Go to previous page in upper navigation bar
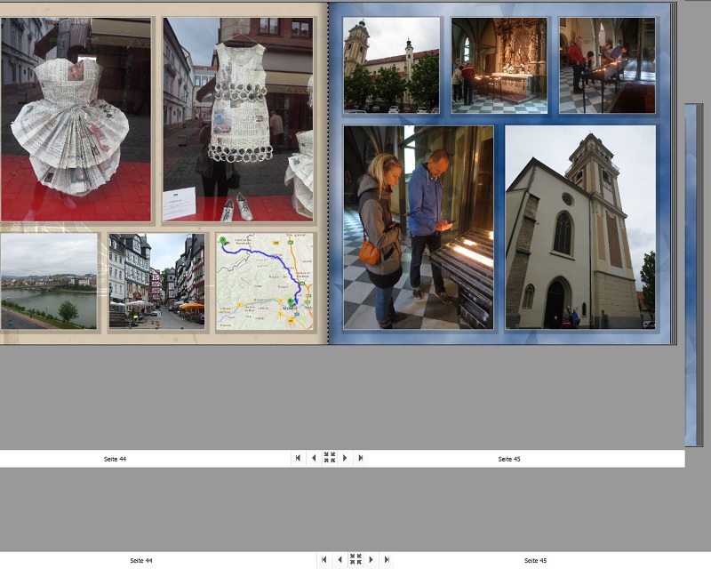711x569 pixels. 313,458
